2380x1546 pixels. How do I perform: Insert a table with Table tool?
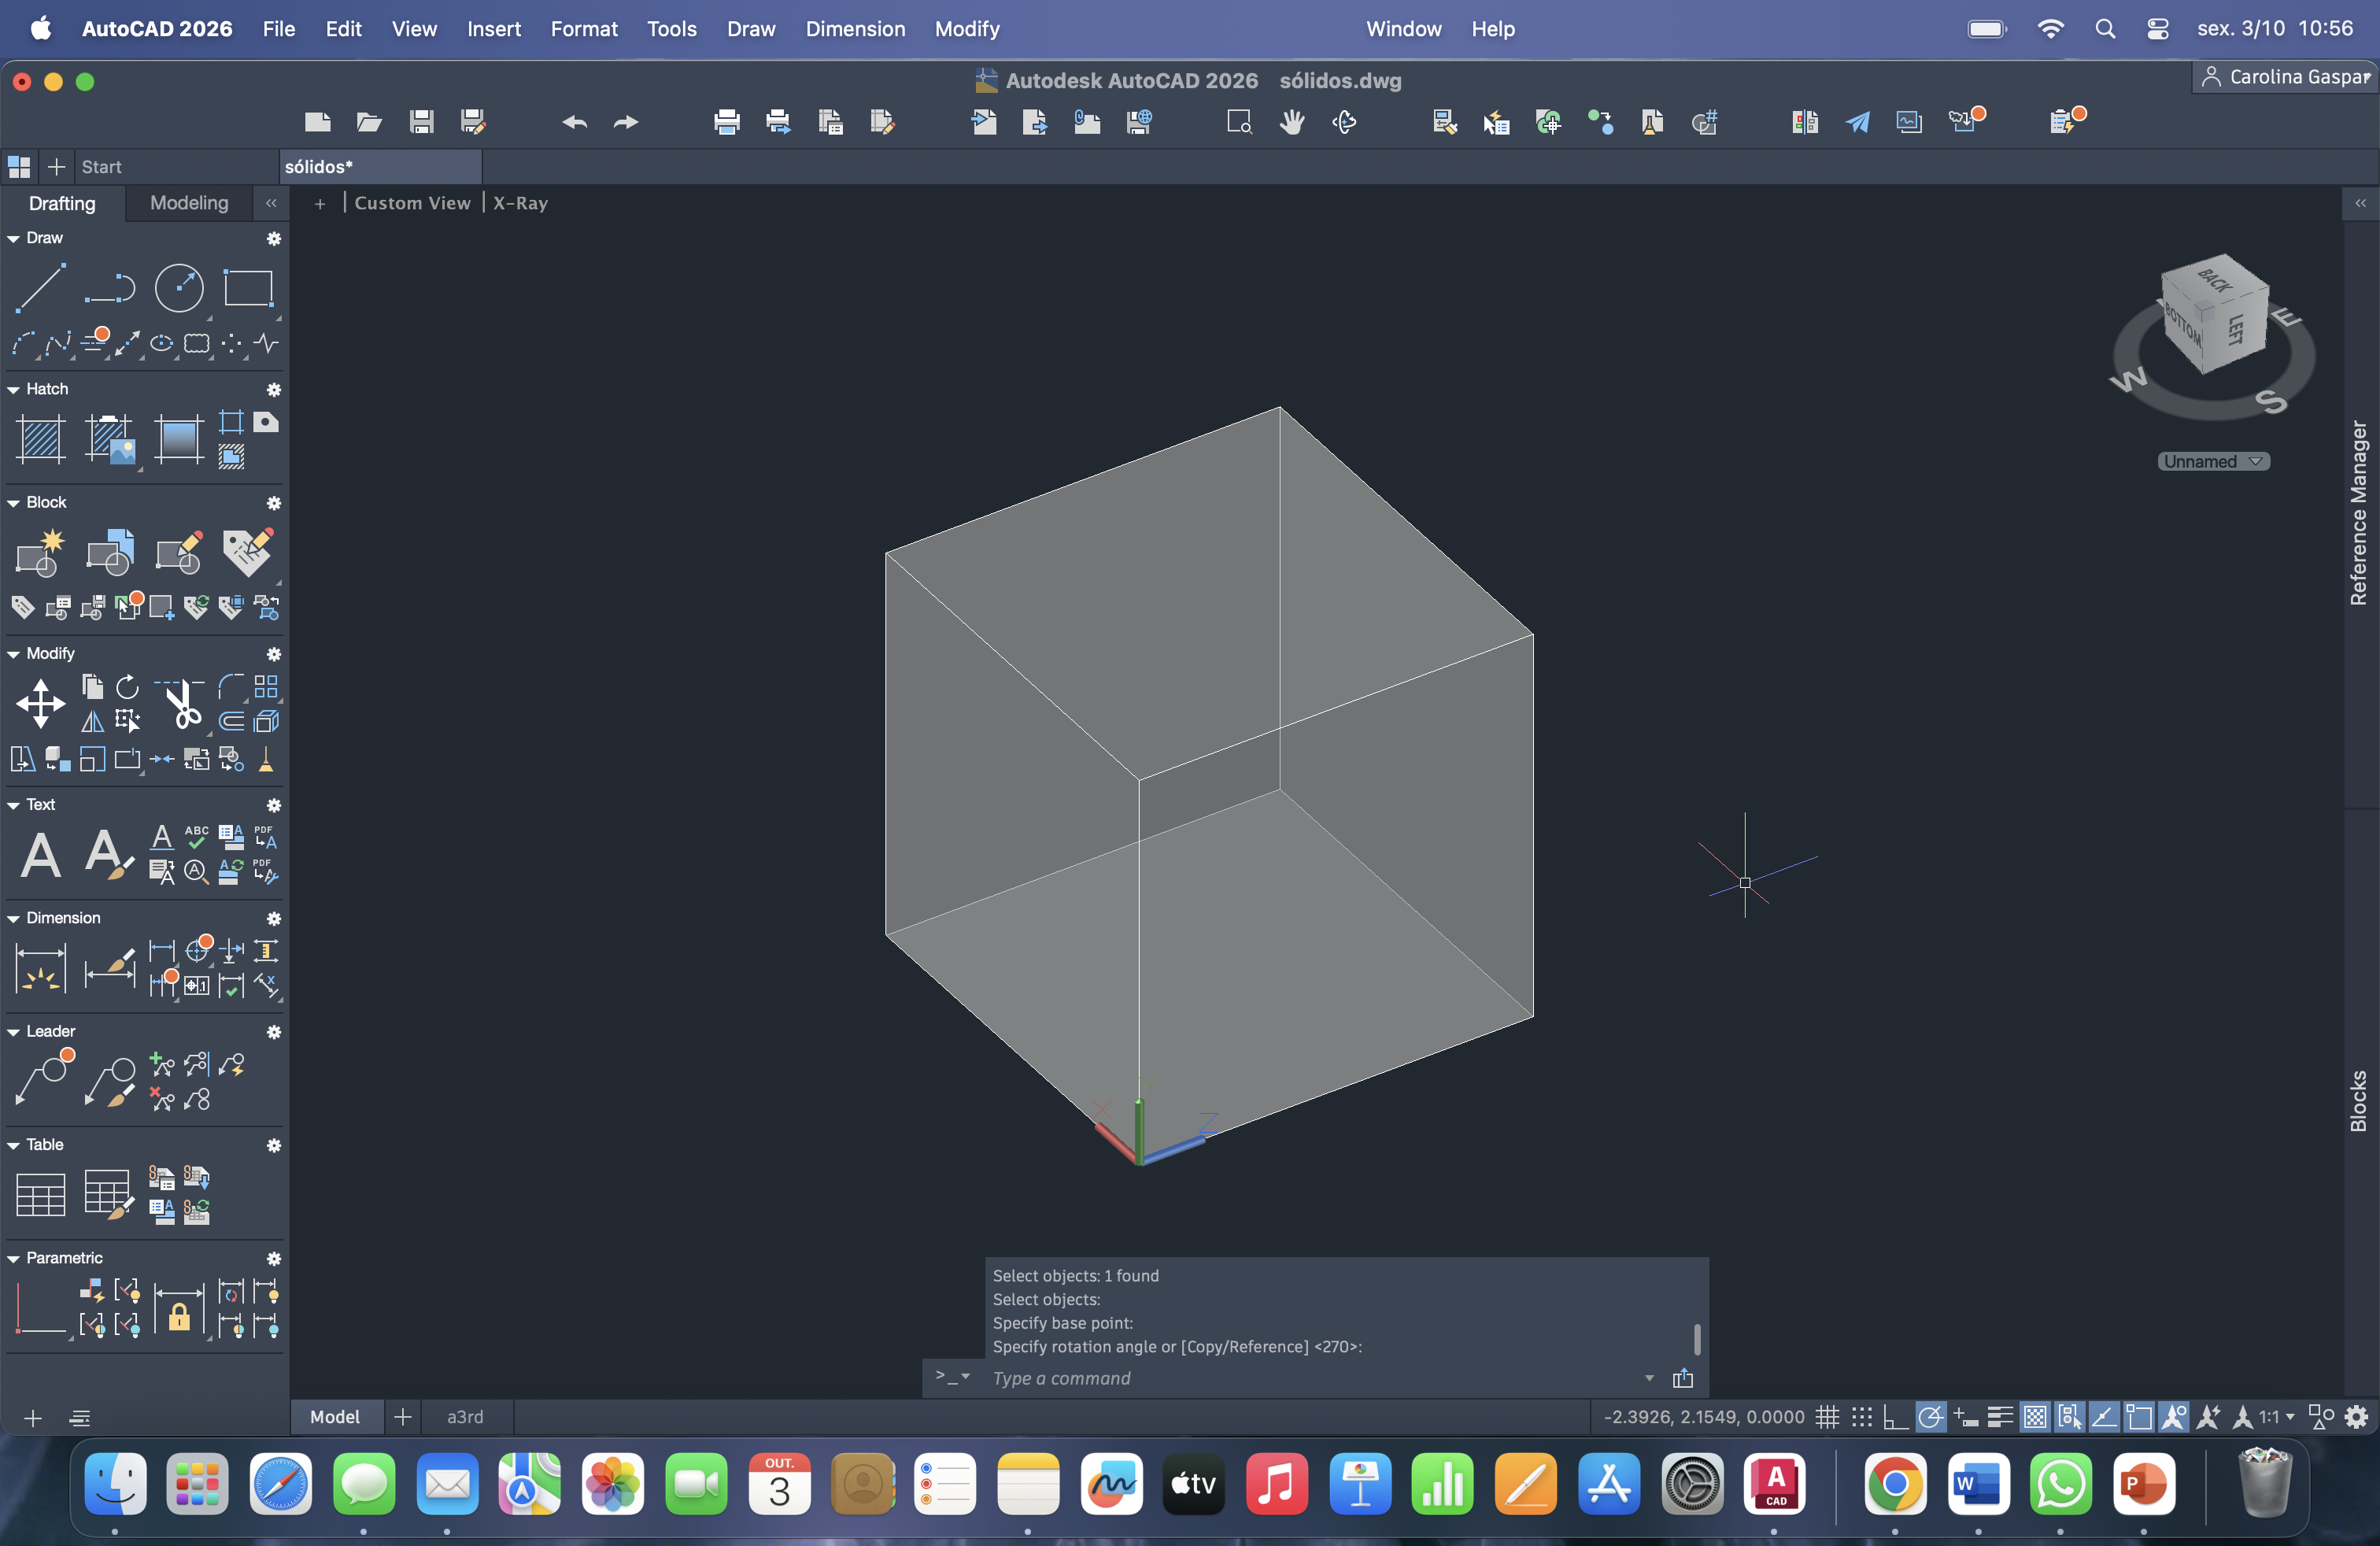pos(40,1194)
